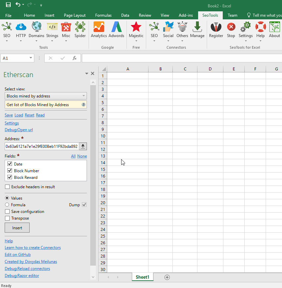
Task: Click the Insert button in Etherscan pane
Action: (x=17, y=228)
